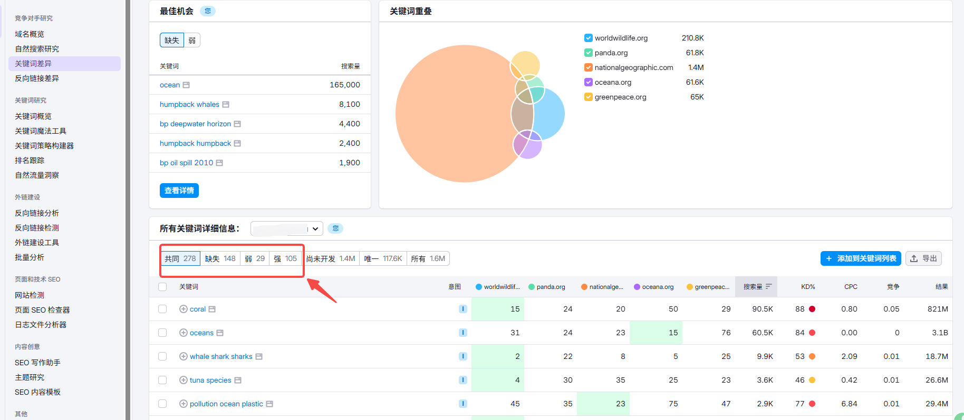Screen dimensions: 964x420
Task: Expand the pollution ocean plastic row
Action: [184, 404]
